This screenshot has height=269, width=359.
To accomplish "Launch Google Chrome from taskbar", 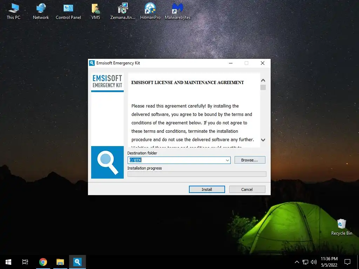I will coord(43,262).
